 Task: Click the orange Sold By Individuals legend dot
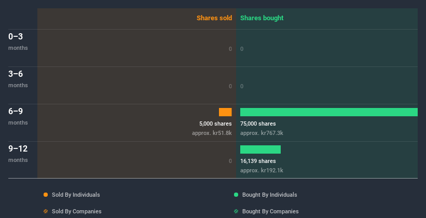click(46, 195)
